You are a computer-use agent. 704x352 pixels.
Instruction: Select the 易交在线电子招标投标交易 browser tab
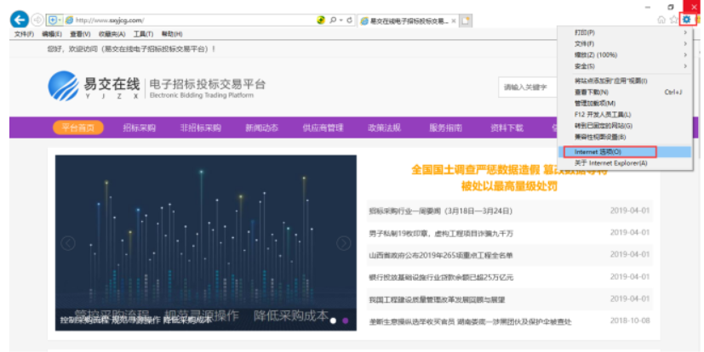[x=408, y=20]
